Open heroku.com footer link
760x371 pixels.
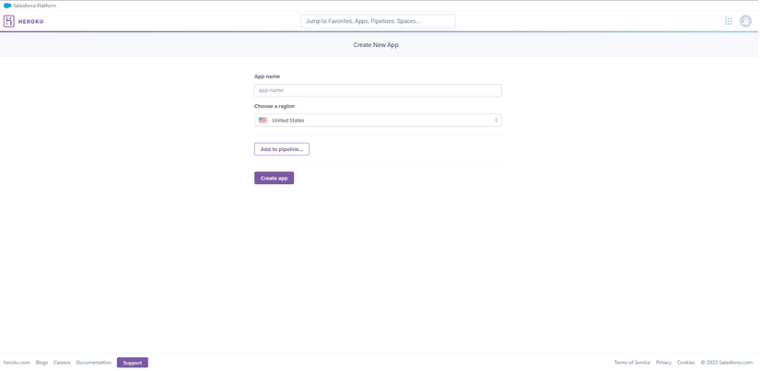coord(17,363)
